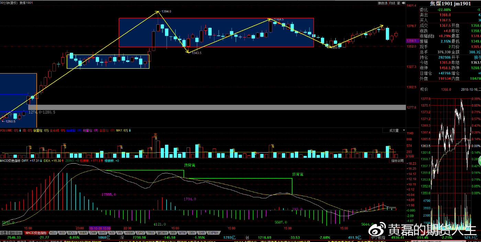Switch to the ASI indicator tab
The image size is (481, 242).
pyautogui.click(x=112, y=233)
